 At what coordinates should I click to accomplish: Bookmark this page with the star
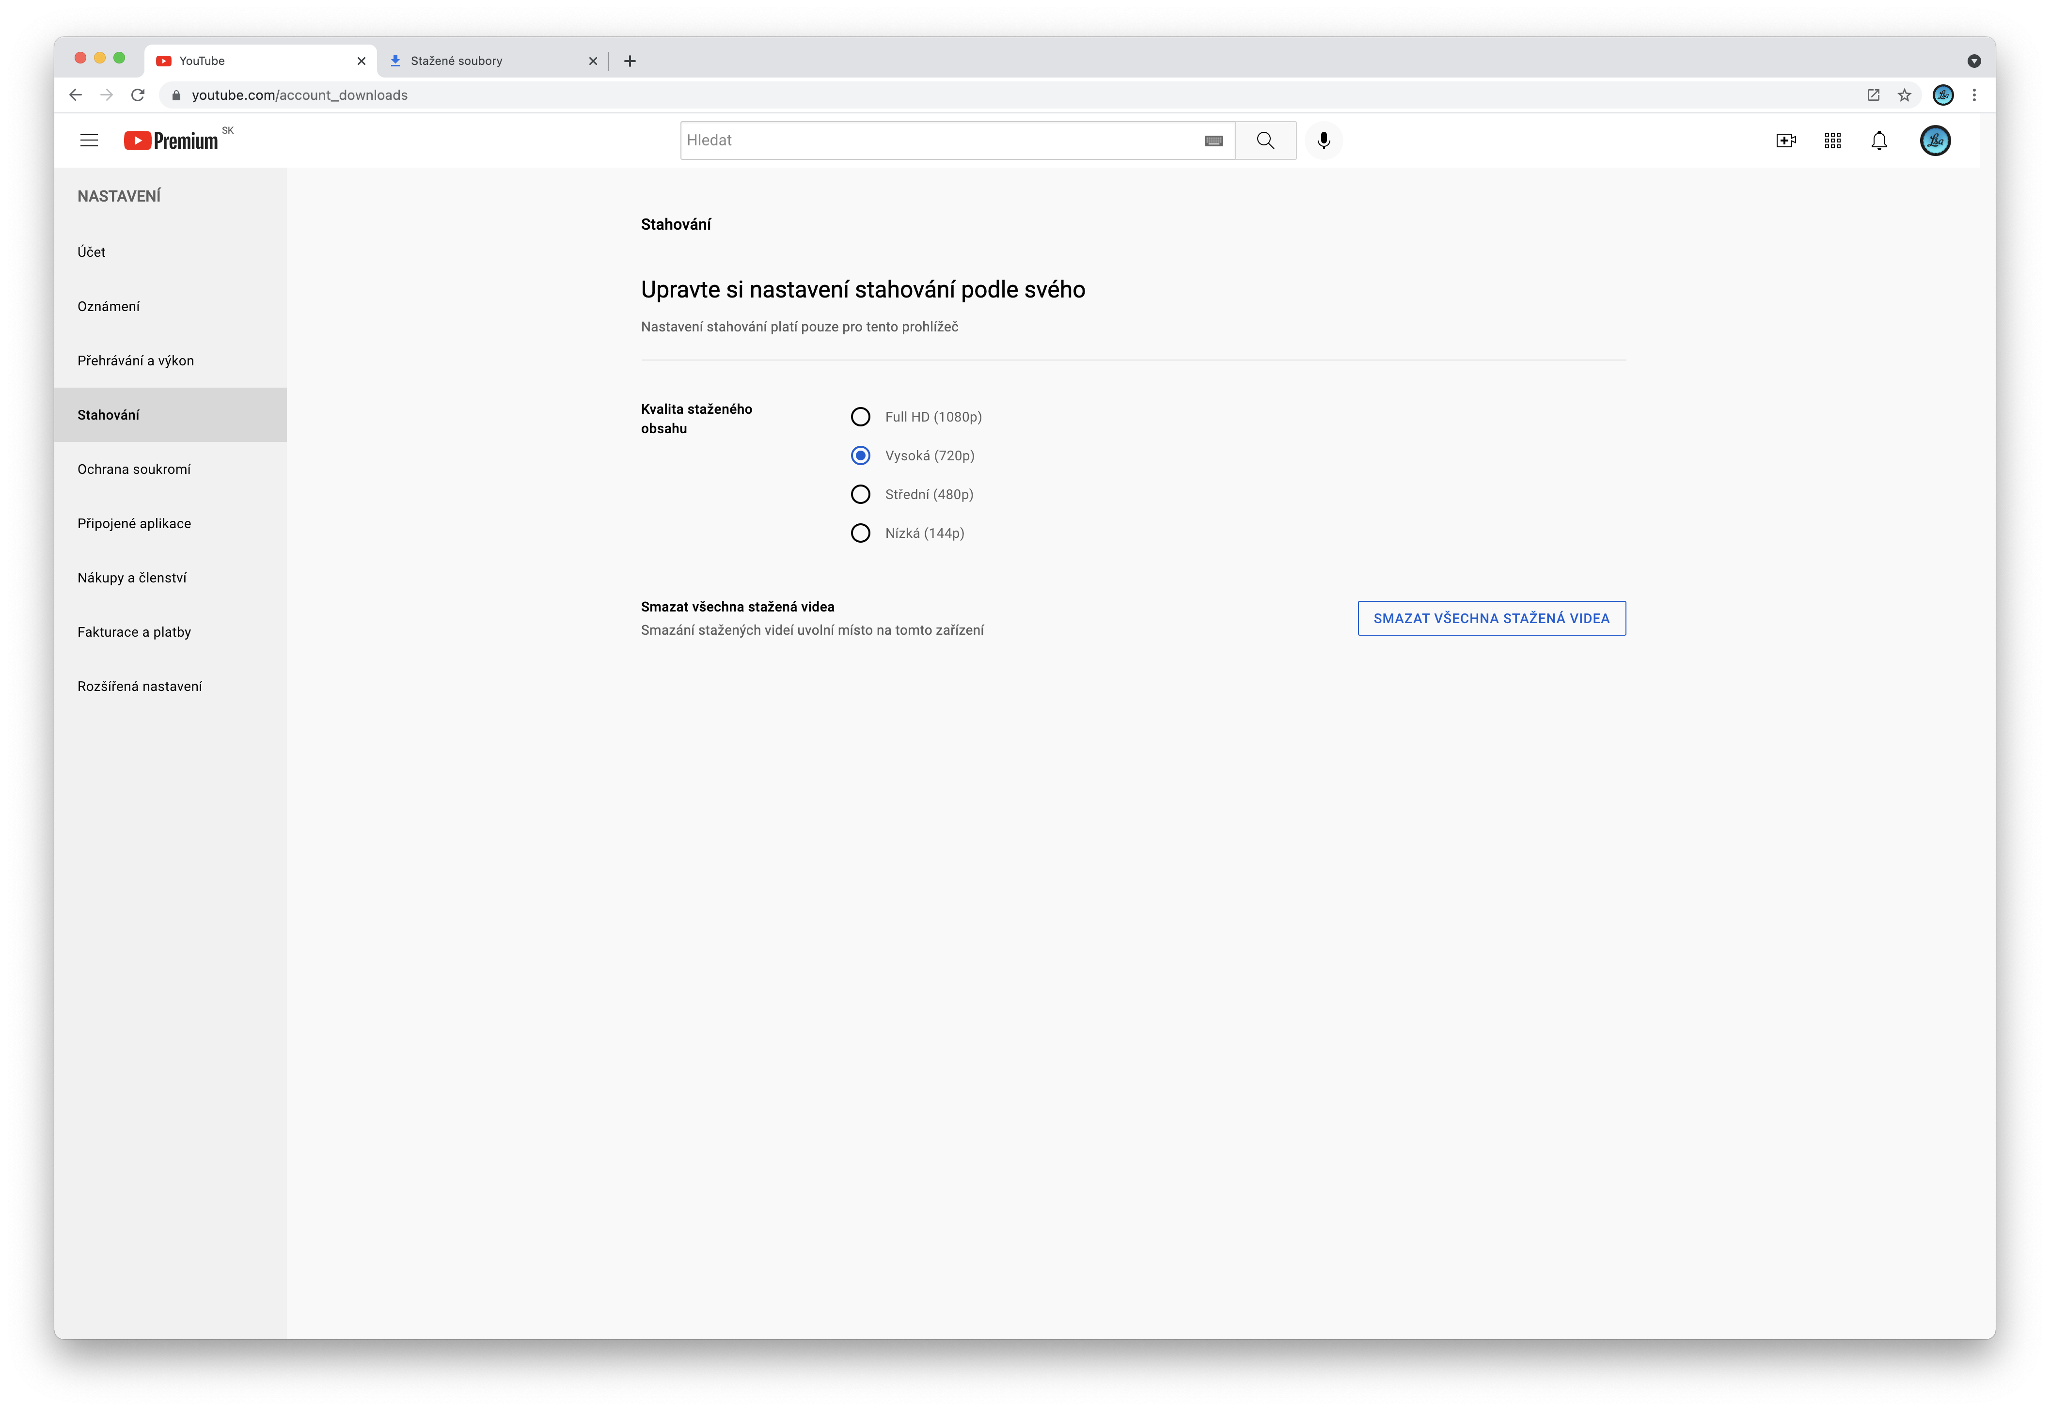pyautogui.click(x=1904, y=94)
